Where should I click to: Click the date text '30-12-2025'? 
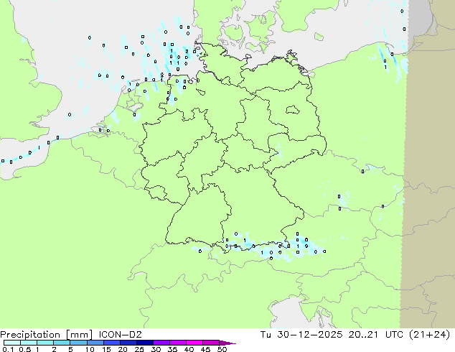(309, 335)
